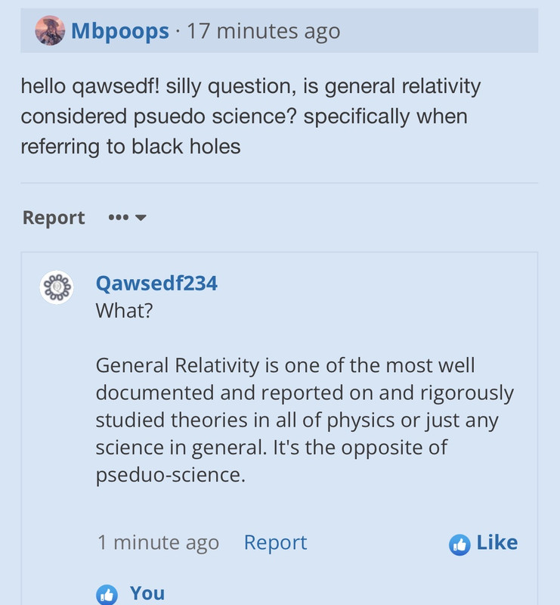This screenshot has height=605, width=560.
Task: Open the "You" liker link
Action: click(x=147, y=593)
